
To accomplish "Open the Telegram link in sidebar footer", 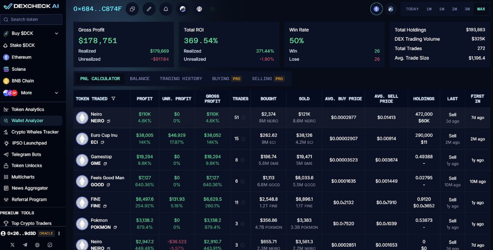I will [x=25, y=245].
